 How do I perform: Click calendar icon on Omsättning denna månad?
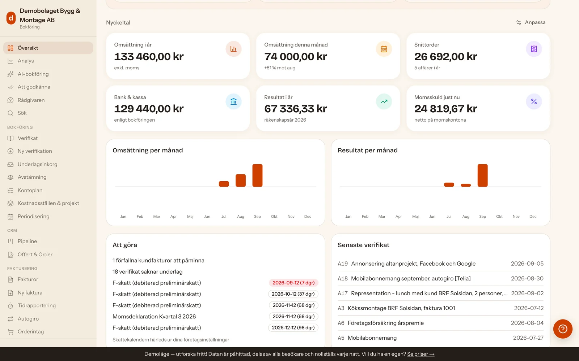384,49
